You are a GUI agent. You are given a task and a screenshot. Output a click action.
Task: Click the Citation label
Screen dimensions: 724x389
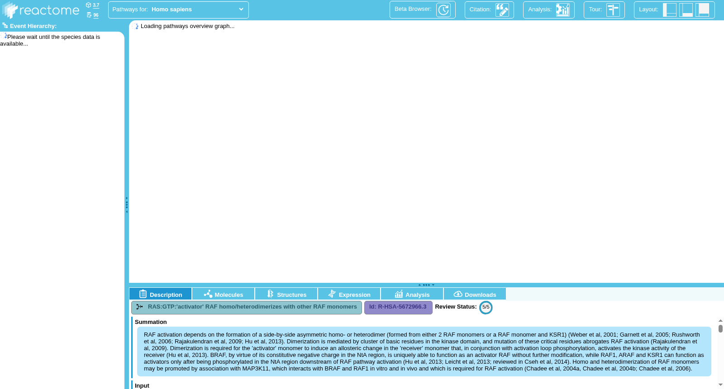(x=480, y=9)
